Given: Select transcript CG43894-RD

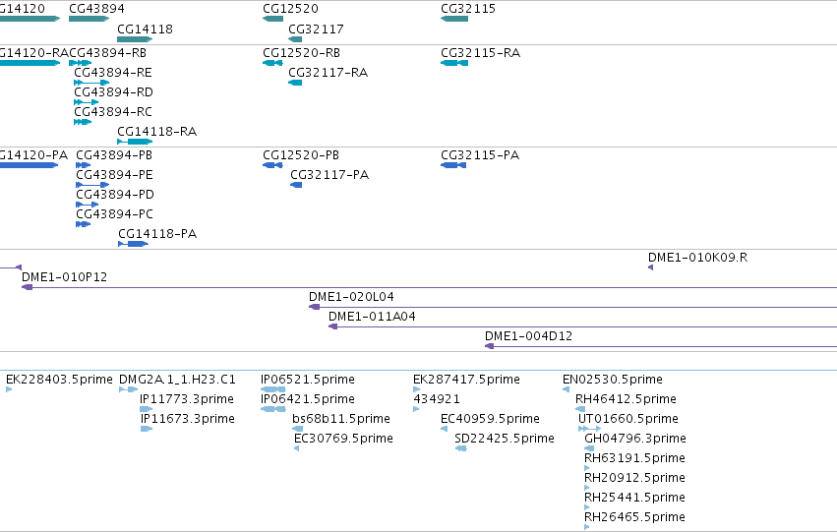Looking at the screenshot, I should [86, 102].
